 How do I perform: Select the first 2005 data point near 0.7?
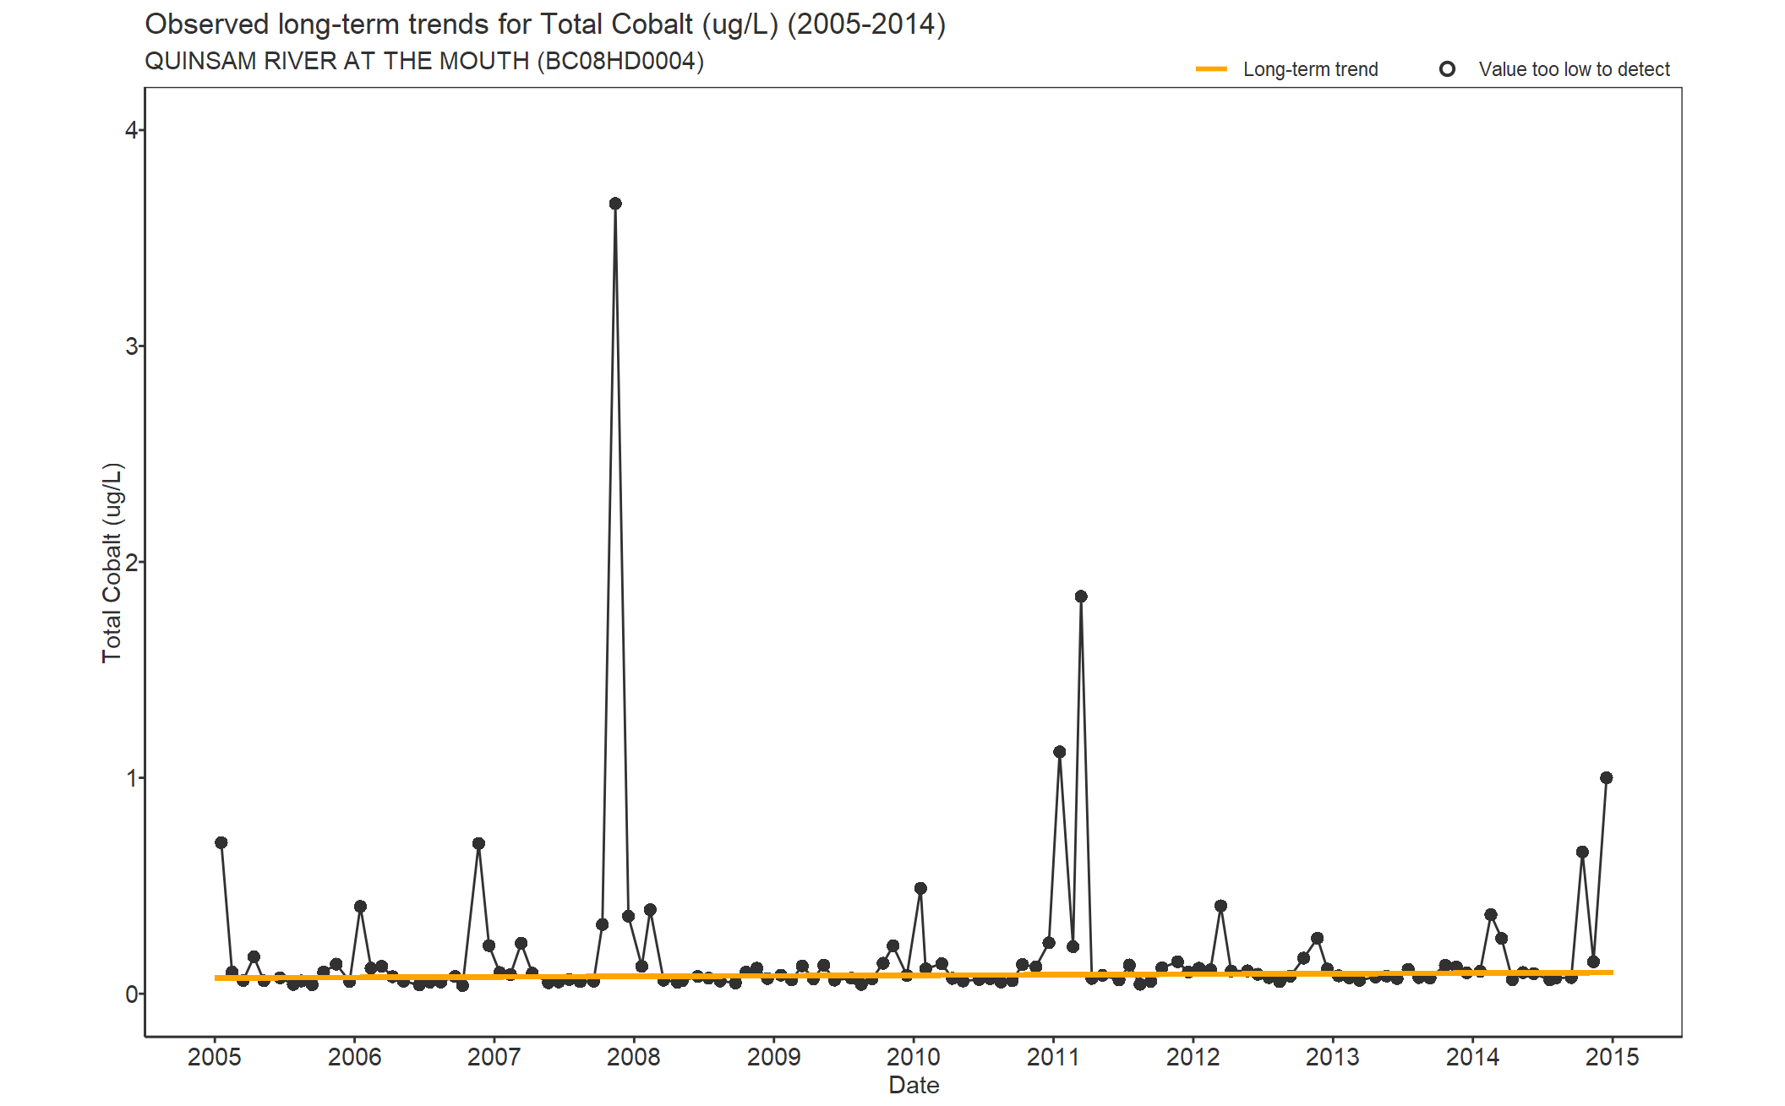click(221, 842)
